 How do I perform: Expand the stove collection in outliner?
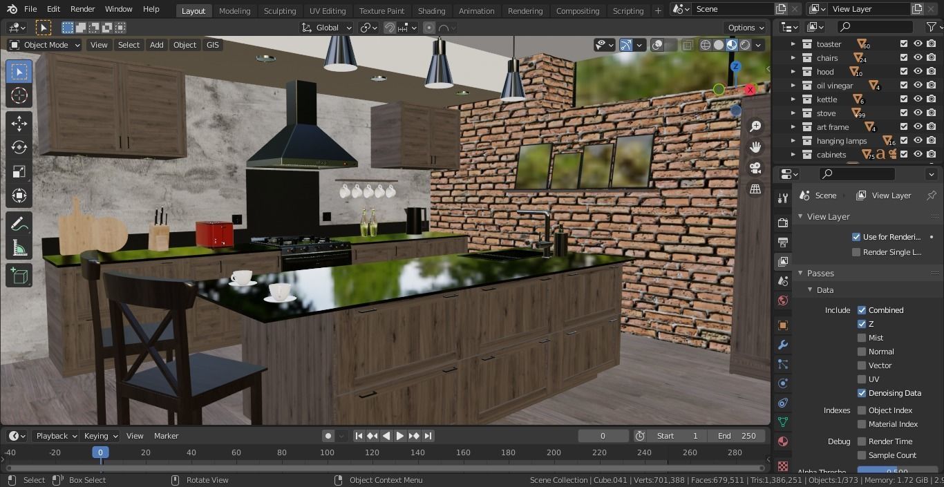(x=793, y=113)
